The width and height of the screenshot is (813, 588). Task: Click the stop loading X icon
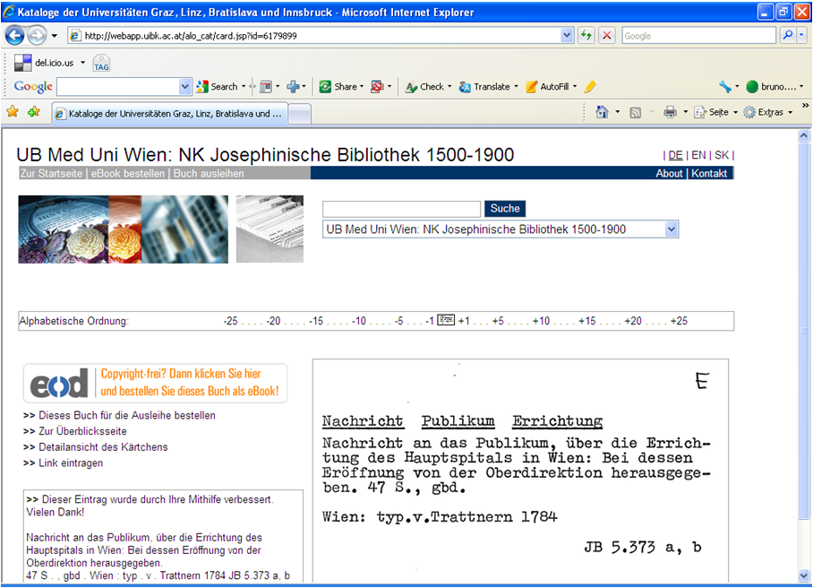607,36
